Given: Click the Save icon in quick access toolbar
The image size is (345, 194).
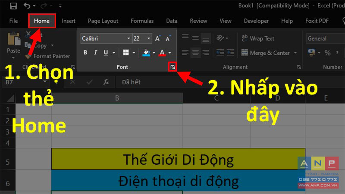Looking at the screenshot, I should pyautogui.click(x=13, y=6).
